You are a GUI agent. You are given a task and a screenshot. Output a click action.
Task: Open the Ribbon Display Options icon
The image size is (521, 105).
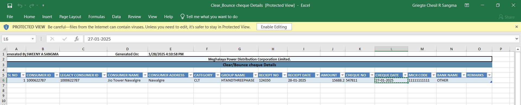pyautogui.click(x=467, y=5)
